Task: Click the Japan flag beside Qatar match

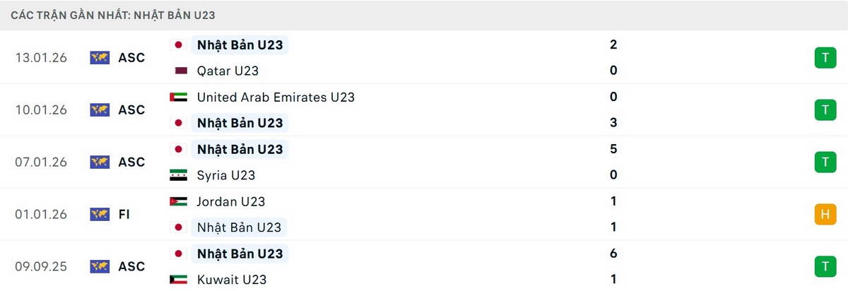Action: tap(179, 45)
